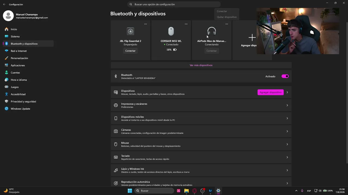Click the Settings search box
The width and height of the screenshot is (348, 195).
(174, 4)
